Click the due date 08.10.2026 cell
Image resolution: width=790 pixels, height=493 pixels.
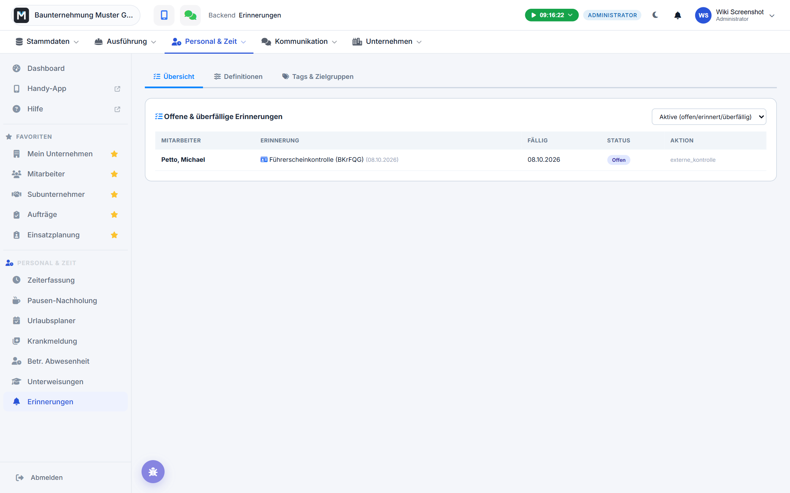544,160
